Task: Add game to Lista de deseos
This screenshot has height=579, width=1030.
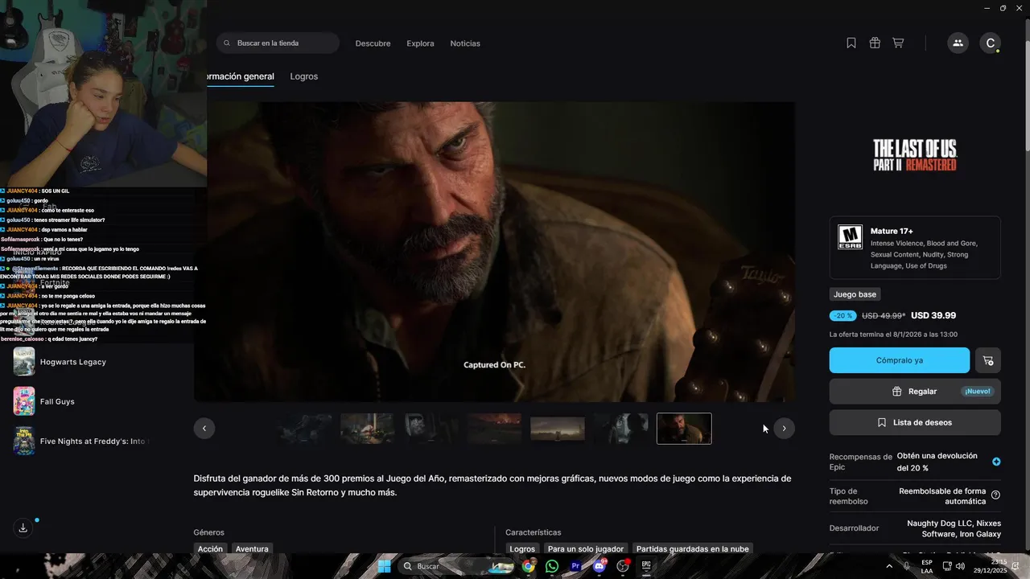Action: [x=915, y=422]
